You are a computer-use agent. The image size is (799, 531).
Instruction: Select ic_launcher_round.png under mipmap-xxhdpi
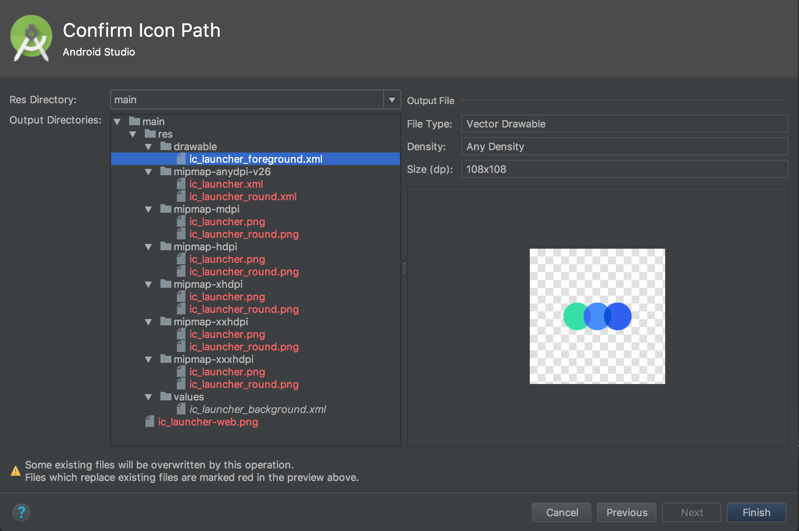[244, 346]
